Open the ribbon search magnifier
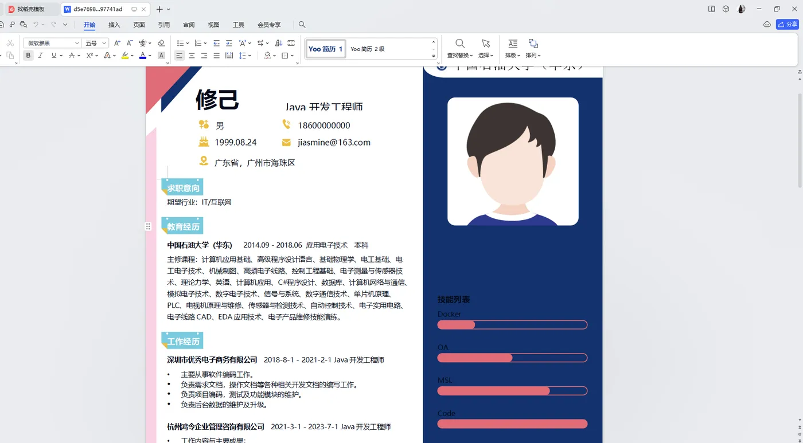Screen dimensions: 803x443 coord(302,25)
